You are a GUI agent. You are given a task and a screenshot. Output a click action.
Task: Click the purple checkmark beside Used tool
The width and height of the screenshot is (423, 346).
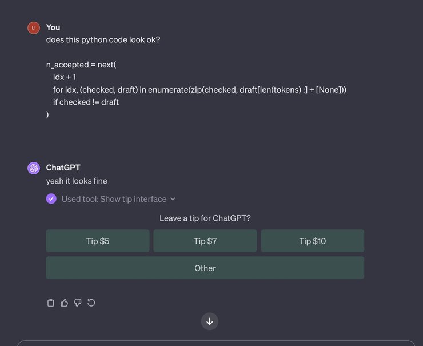51,199
